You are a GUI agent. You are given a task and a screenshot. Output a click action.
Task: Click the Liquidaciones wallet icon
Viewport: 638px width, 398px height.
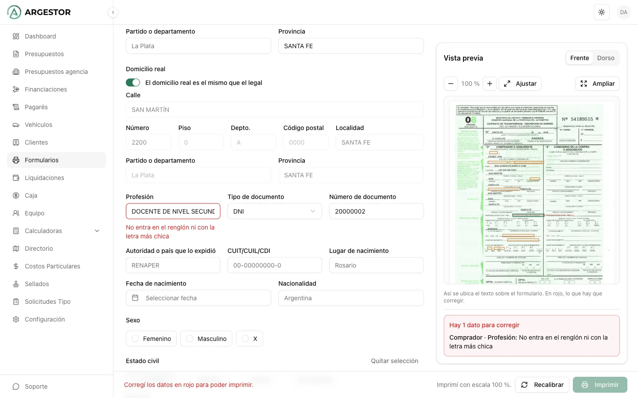[16, 178]
